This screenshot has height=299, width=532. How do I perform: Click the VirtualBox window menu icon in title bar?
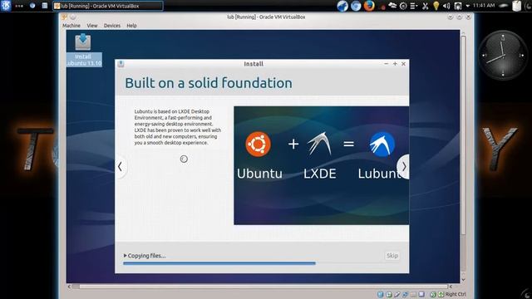click(x=65, y=17)
